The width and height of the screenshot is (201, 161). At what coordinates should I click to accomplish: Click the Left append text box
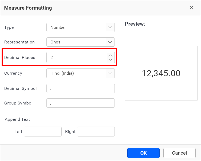tap(43, 131)
